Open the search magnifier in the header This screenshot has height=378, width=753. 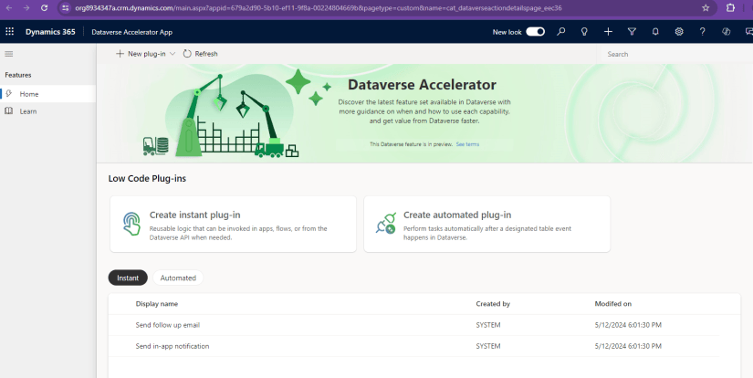coord(561,32)
